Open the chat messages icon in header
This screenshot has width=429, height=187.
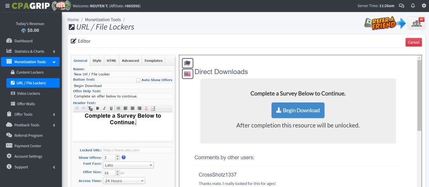[402, 6]
